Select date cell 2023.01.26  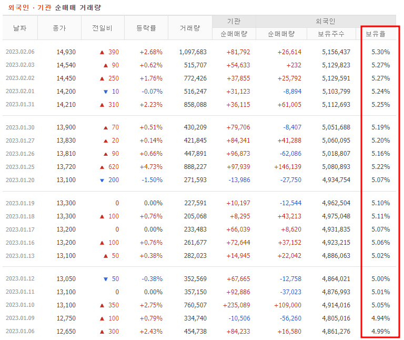point(20,154)
